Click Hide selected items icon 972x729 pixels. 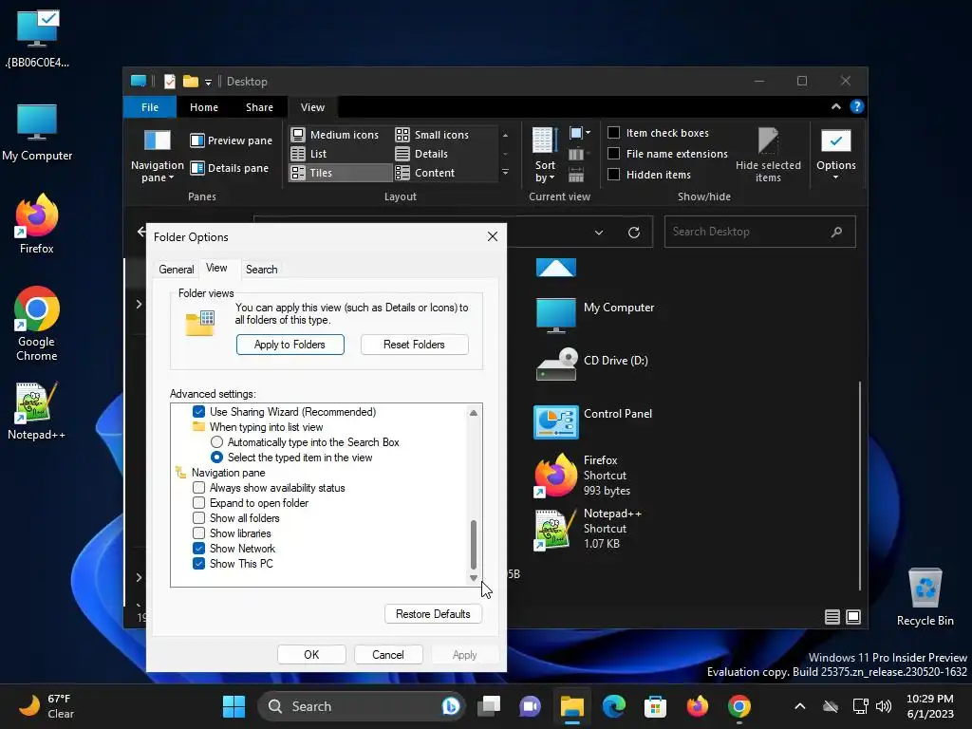768,156
